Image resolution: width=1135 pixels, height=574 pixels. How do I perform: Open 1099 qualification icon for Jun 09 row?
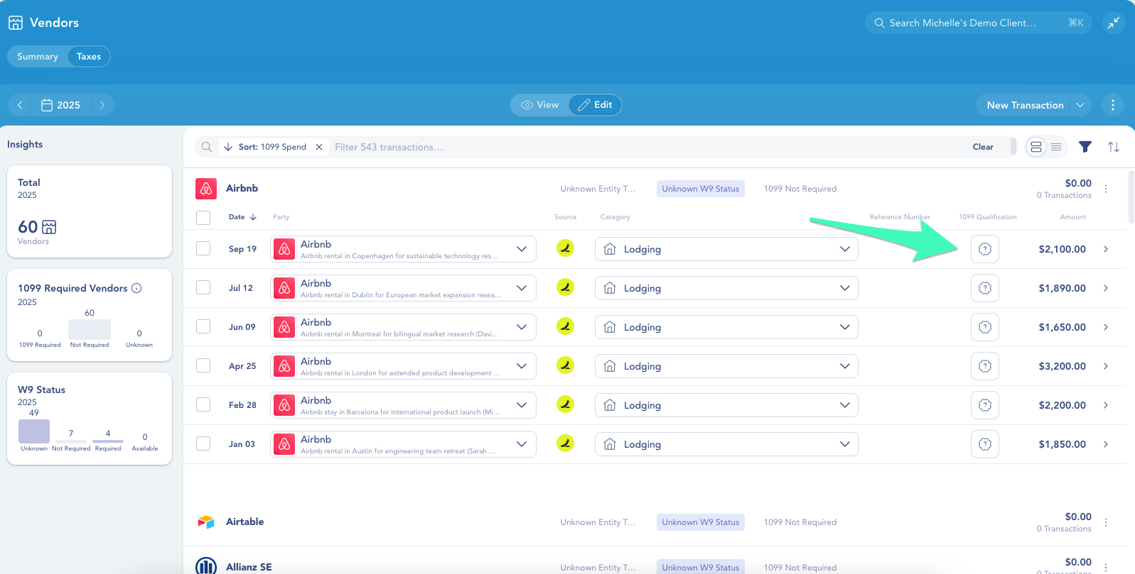coord(985,327)
